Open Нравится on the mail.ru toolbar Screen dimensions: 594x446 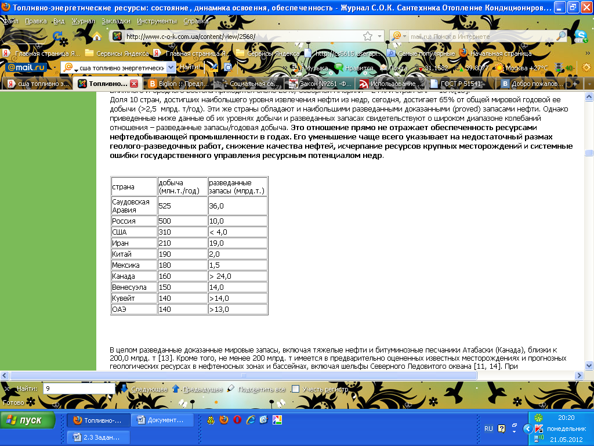[354, 68]
